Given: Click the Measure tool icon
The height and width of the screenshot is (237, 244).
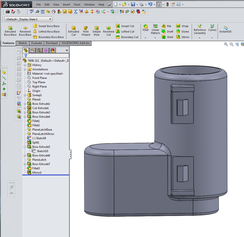Looking at the screenshot, I should [37, 11].
